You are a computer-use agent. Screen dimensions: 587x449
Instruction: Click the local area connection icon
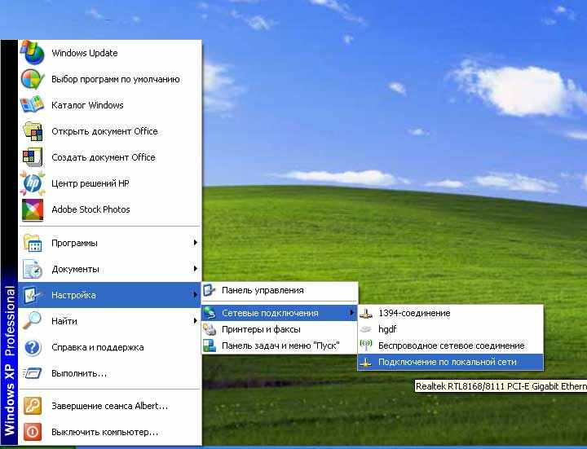[x=366, y=362]
